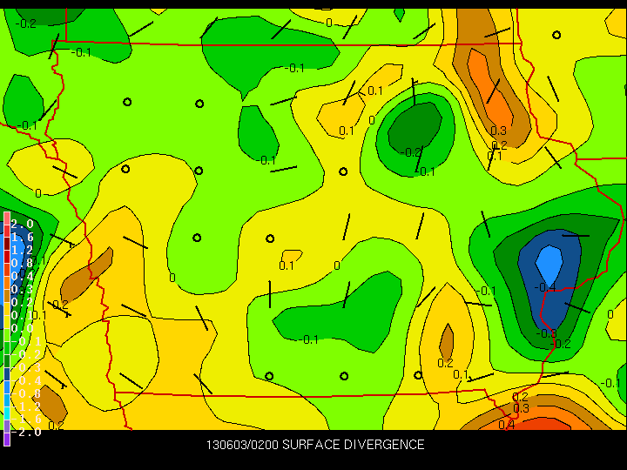The height and width of the screenshot is (470, 627).
Task: Click the 2.0 value in the color legend
Action: pos(22,224)
